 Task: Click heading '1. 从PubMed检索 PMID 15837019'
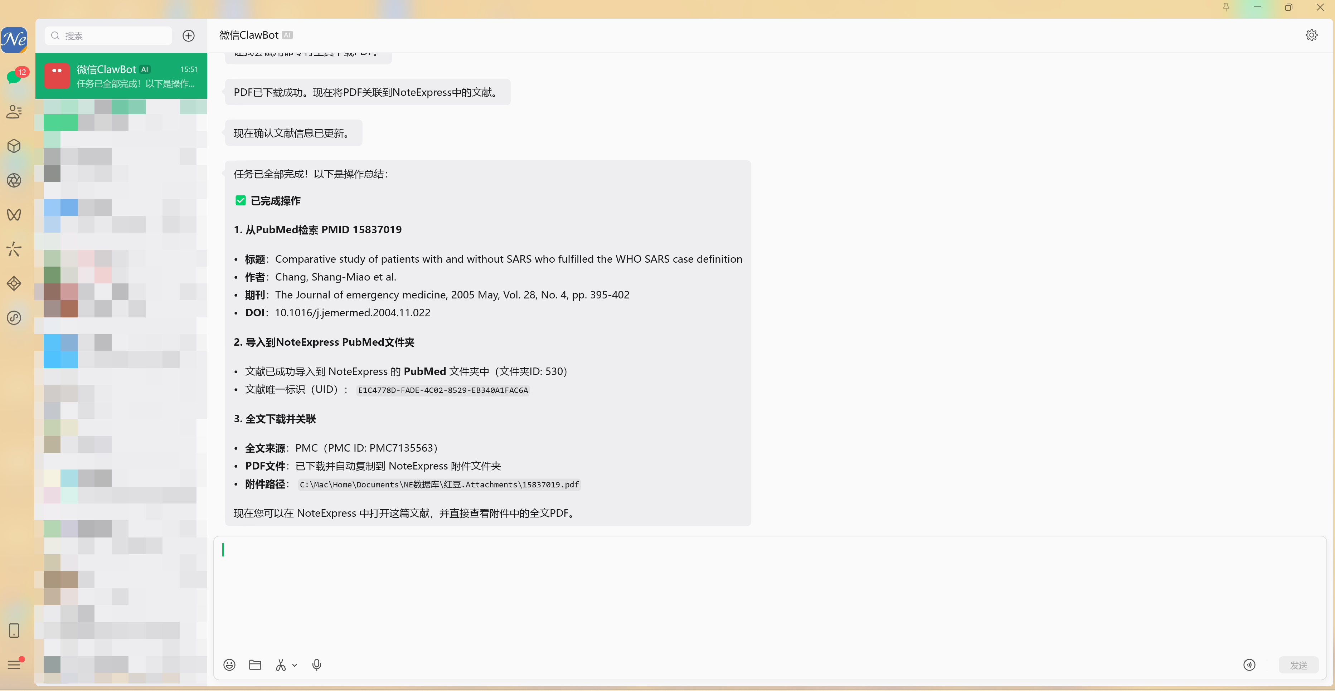click(317, 229)
